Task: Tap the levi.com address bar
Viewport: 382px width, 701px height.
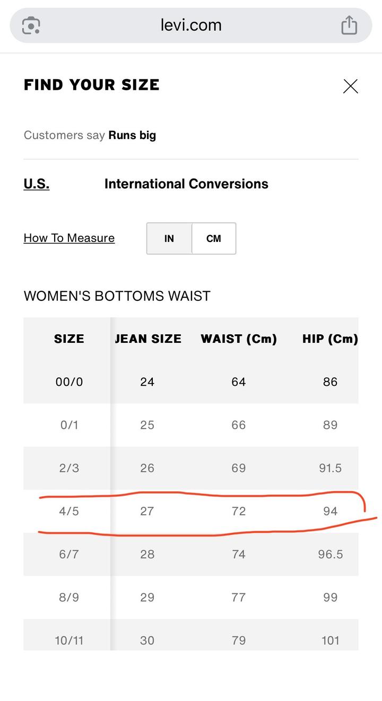Action: pyautogui.click(x=191, y=25)
